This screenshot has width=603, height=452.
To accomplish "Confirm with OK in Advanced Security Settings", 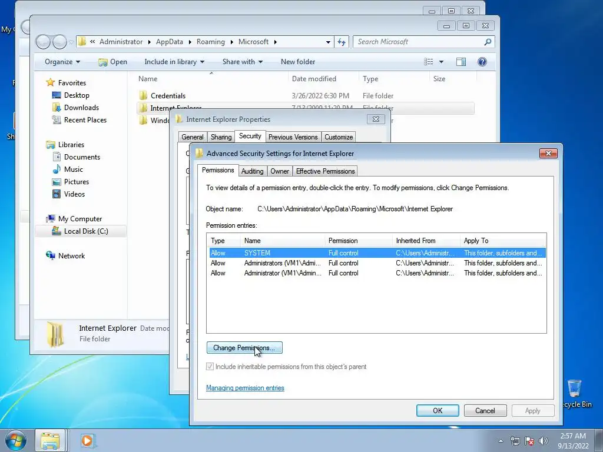I will click(438, 410).
